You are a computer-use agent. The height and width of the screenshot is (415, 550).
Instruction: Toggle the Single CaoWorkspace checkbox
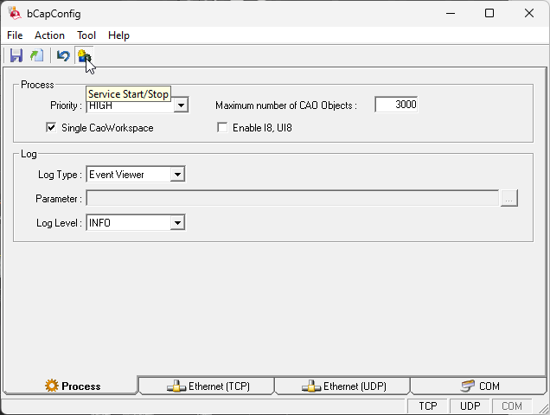point(51,127)
